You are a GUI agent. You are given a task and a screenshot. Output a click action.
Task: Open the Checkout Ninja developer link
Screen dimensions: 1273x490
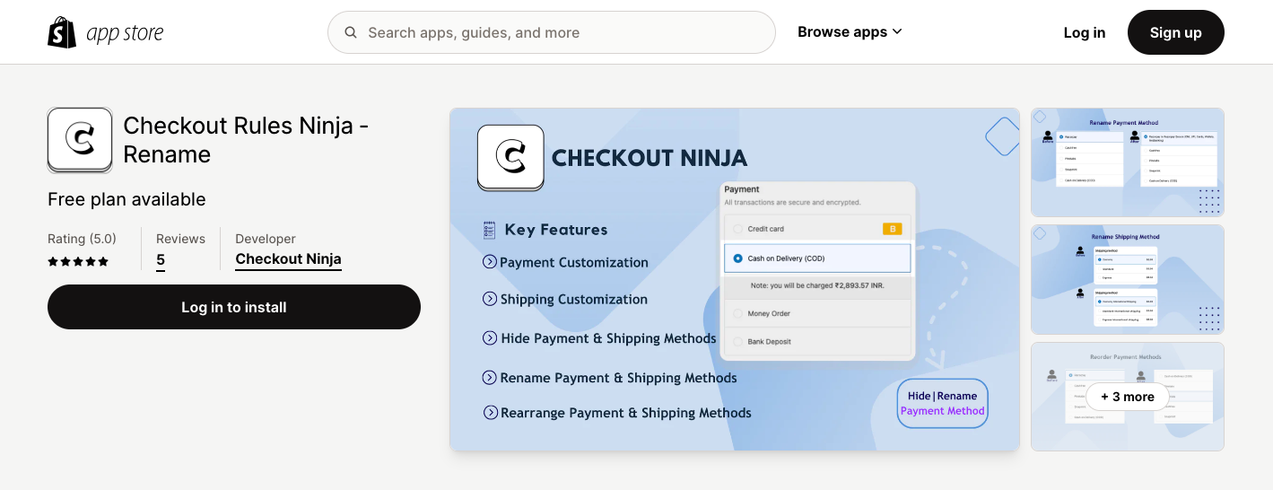[x=288, y=259]
